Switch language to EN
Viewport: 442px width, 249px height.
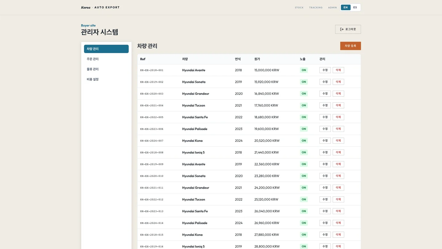(x=346, y=7)
